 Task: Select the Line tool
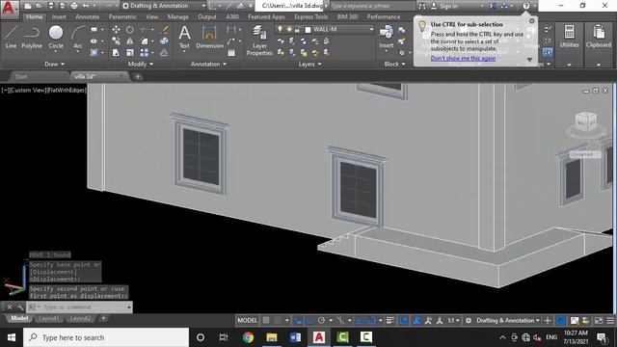point(11,38)
